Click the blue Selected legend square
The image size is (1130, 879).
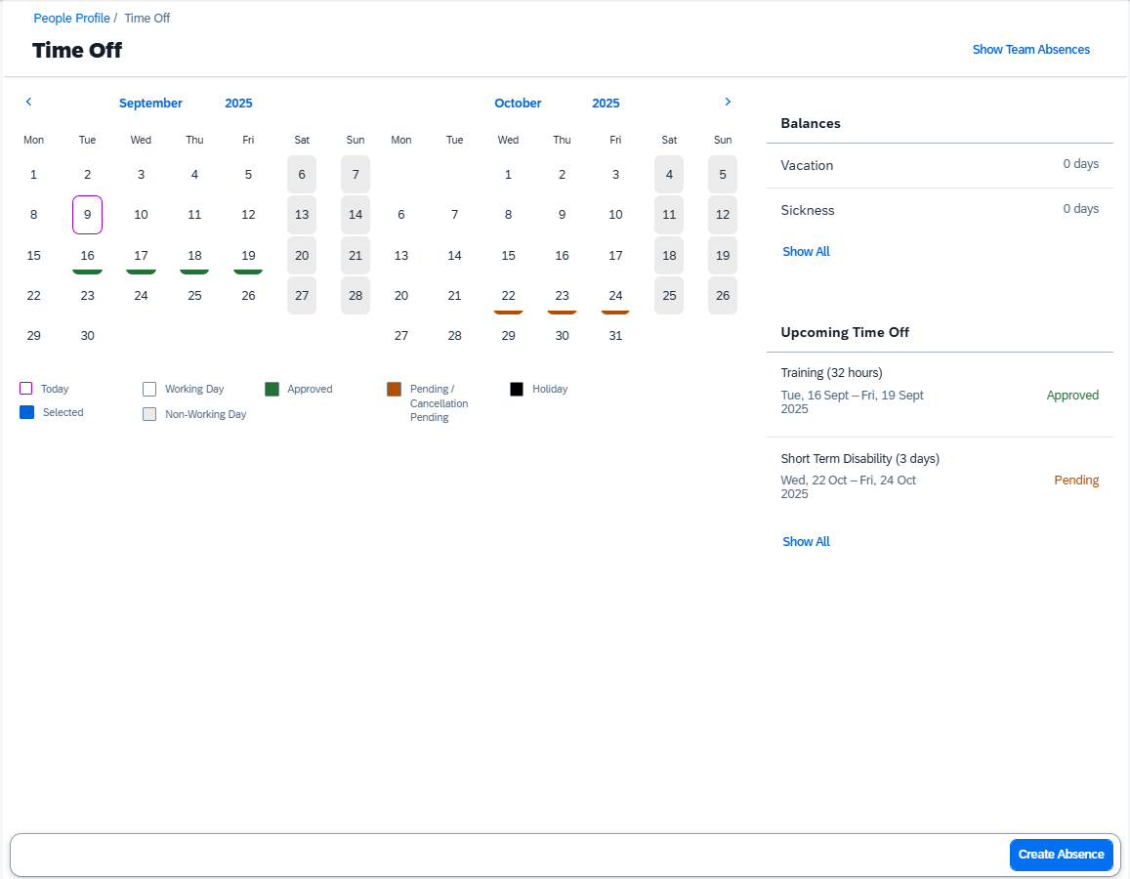tap(27, 412)
